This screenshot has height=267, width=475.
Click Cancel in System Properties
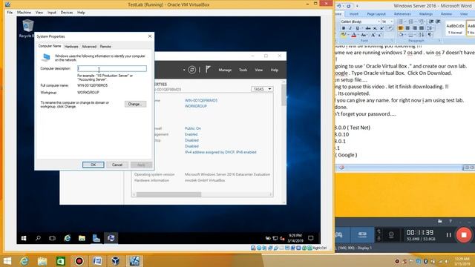coord(117,165)
